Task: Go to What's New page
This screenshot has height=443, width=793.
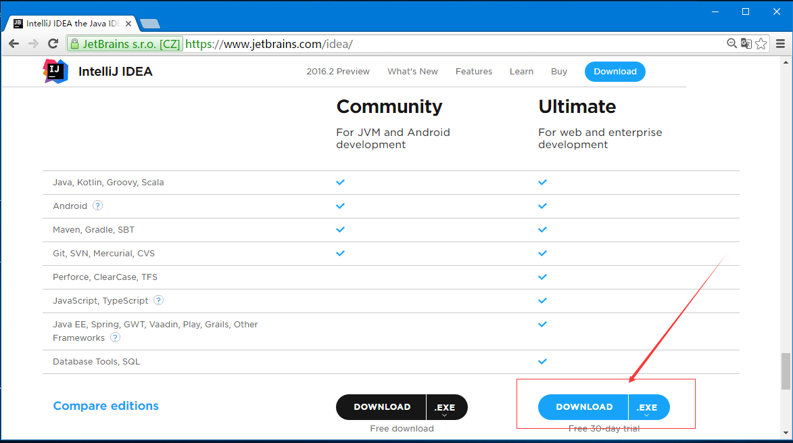Action: click(x=412, y=71)
